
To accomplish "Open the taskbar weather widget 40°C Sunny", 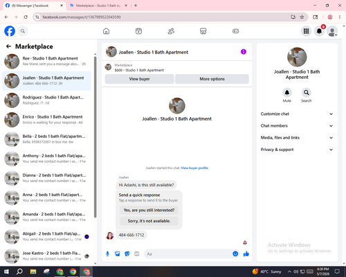I will [267, 271].
